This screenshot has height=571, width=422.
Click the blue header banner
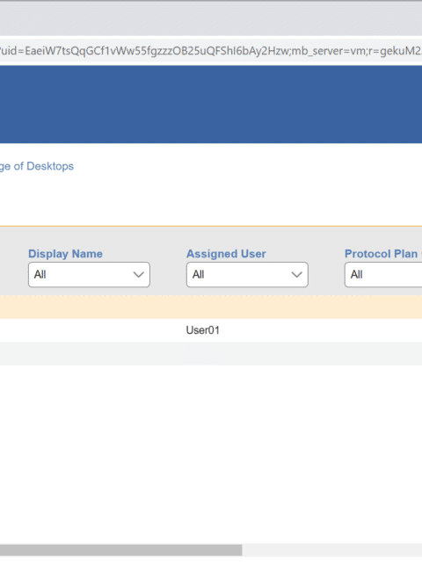(x=211, y=105)
